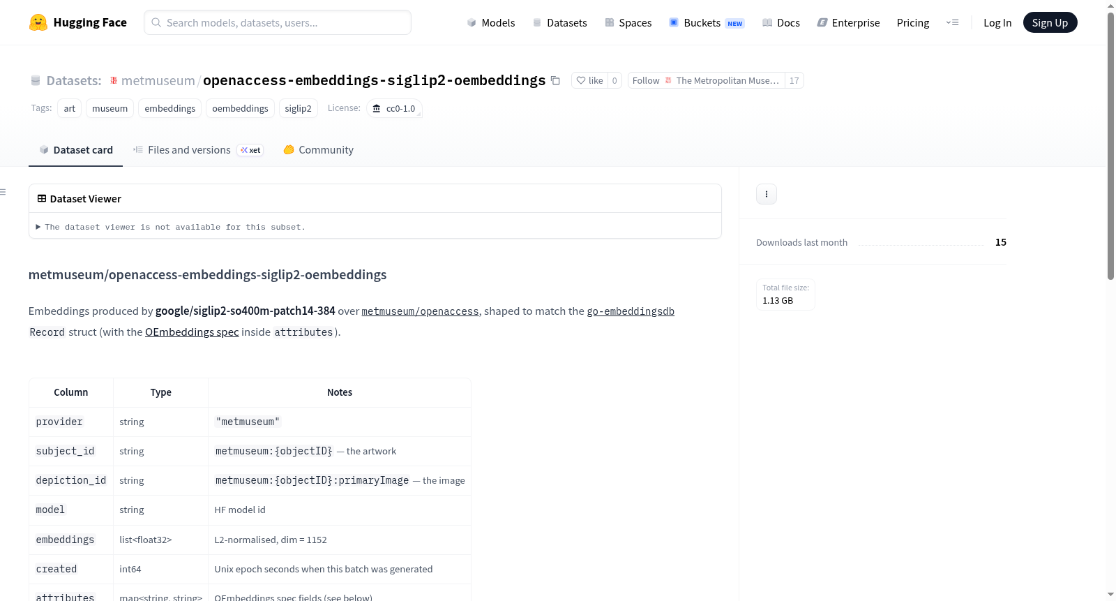The image size is (1116, 601).
Task: Open Enterprise in the top navigation
Action: click(848, 22)
